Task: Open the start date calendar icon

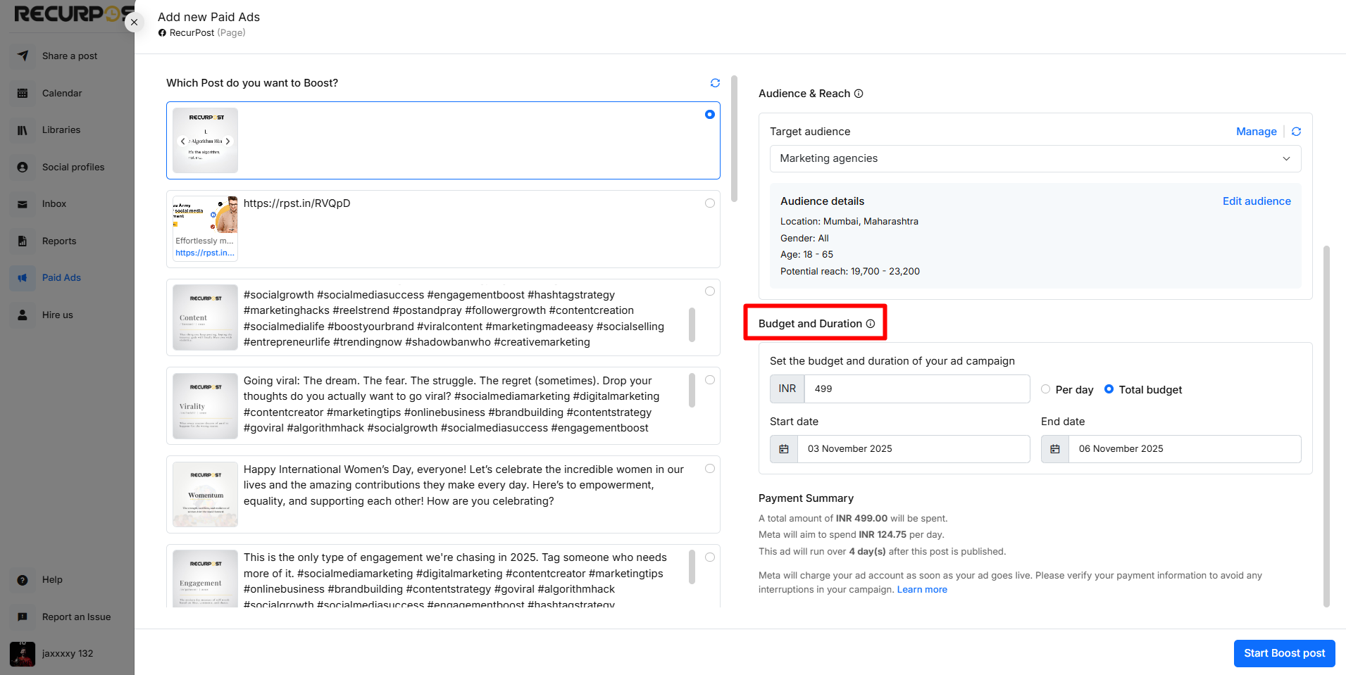Action: click(784, 449)
